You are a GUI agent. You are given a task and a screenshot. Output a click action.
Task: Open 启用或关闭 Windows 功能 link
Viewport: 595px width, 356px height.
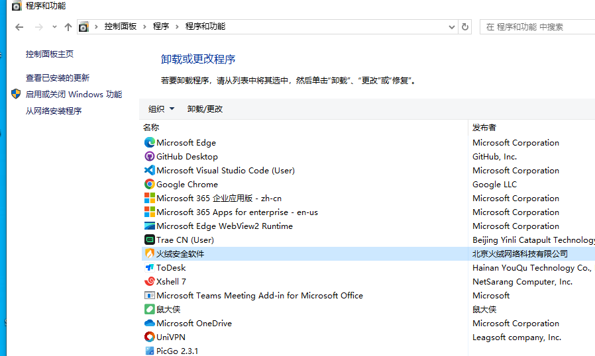(74, 95)
